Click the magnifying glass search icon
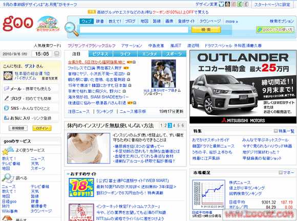Image resolution: width=297 pixels, height=221 pixels. (x=72, y=29)
